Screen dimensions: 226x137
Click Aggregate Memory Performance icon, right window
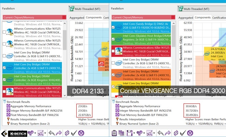pyautogui.click(x=117, y=106)
